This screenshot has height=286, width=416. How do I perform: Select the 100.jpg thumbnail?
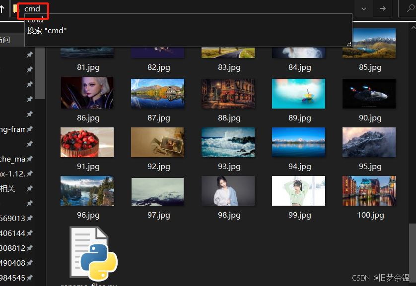tap(369, 191)
